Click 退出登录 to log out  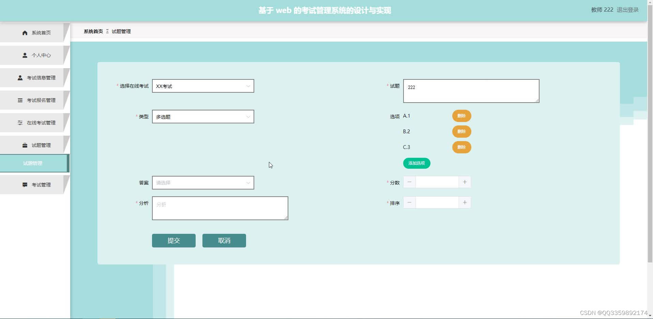(628, 10)
